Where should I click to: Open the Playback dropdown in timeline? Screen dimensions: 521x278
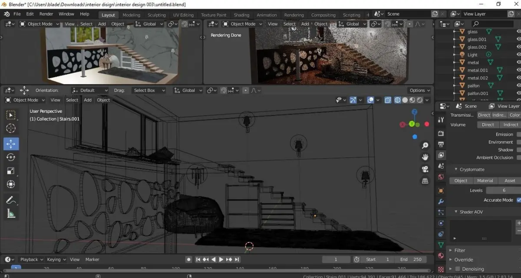point(32,259)
